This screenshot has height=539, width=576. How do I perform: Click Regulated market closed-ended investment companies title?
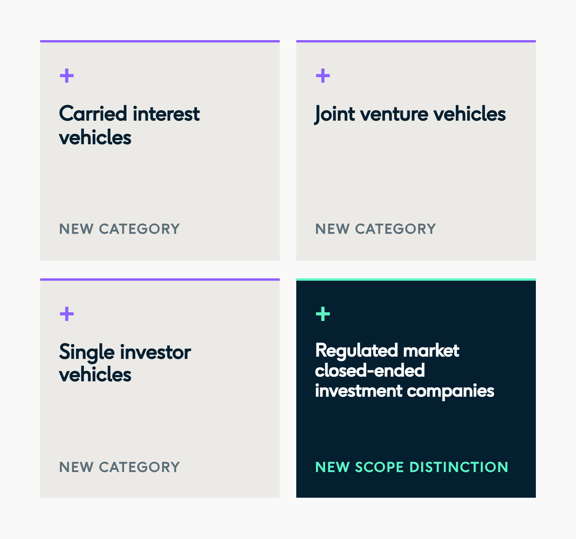tap(405, 371)
